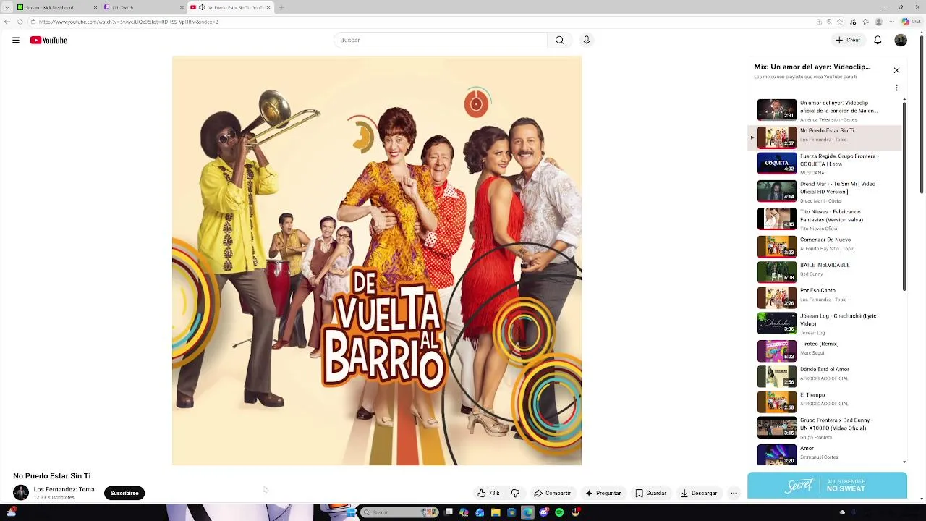Play Fuerza Regida COQUETA thumbnail

click(777, 163)
